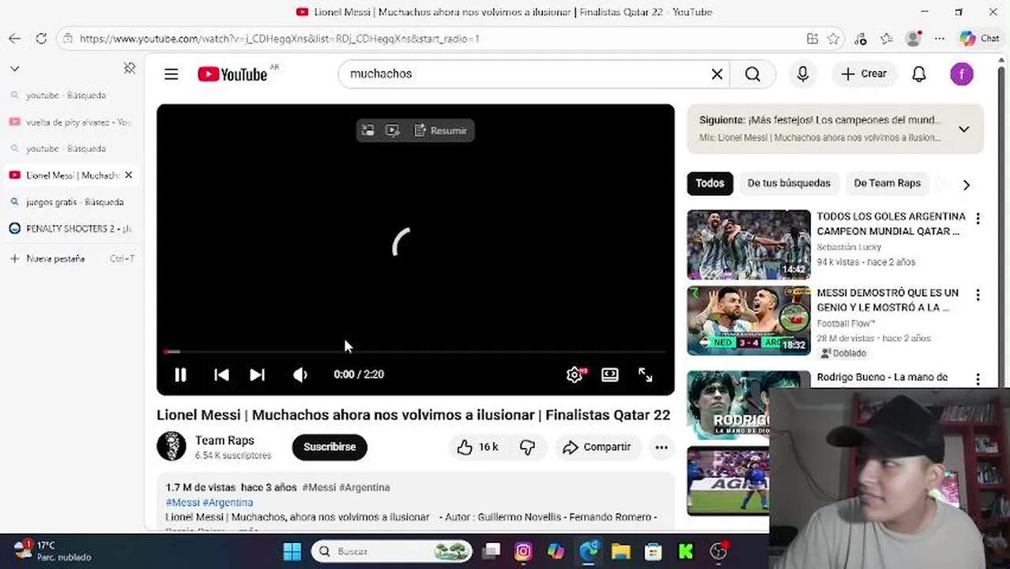
Task: Go back to the previous page
Action: click(x=14, y=38)
